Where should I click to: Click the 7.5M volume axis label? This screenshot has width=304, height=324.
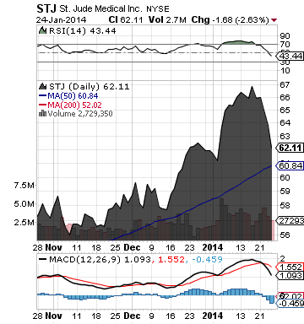(x=24, y=186)
